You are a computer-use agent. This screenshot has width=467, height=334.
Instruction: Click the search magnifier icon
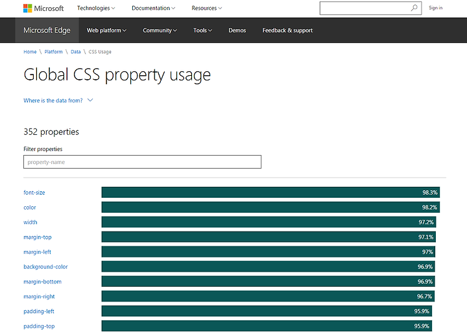414,8
